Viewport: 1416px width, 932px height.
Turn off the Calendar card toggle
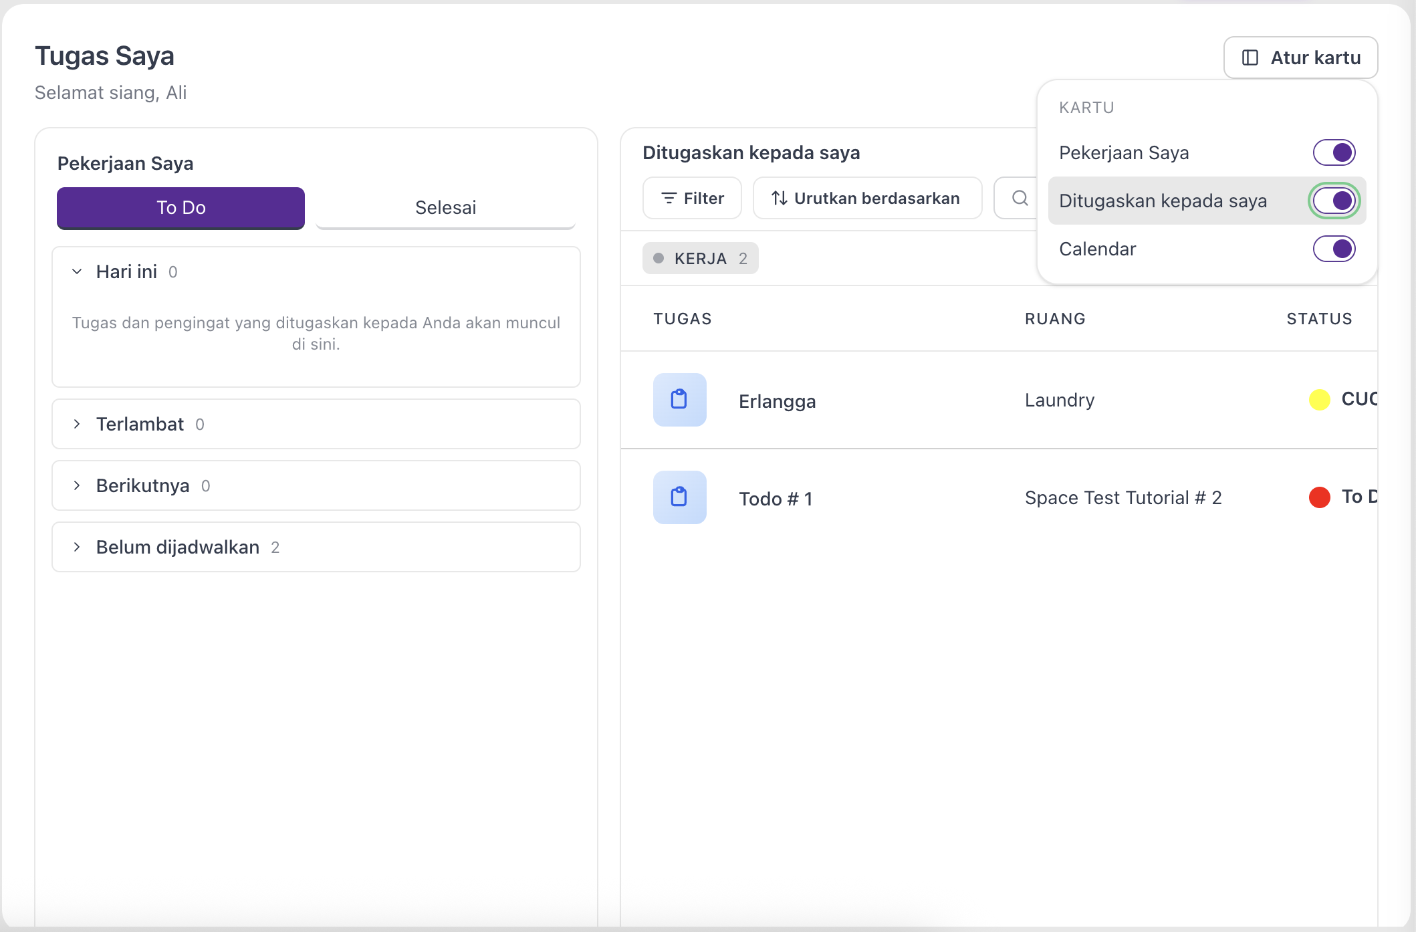1334,249
